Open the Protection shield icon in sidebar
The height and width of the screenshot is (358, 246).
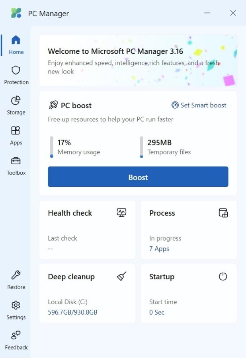pyautogui.click(x=16, y=70)
